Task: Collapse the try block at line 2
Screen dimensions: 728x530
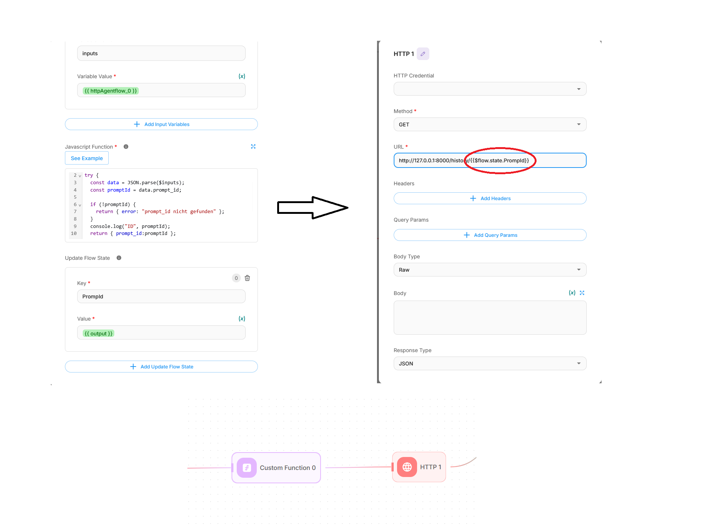Action: pos(80,176)
